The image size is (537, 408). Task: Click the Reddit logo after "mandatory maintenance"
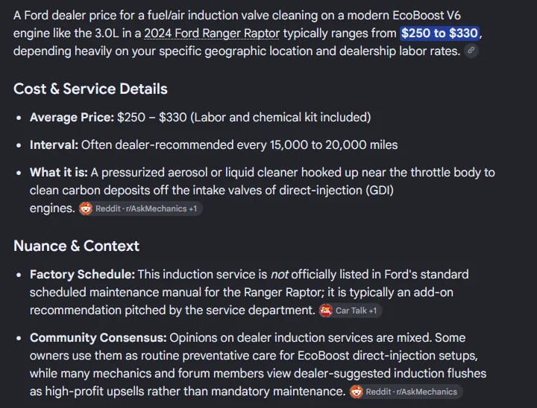click(357, 392)
